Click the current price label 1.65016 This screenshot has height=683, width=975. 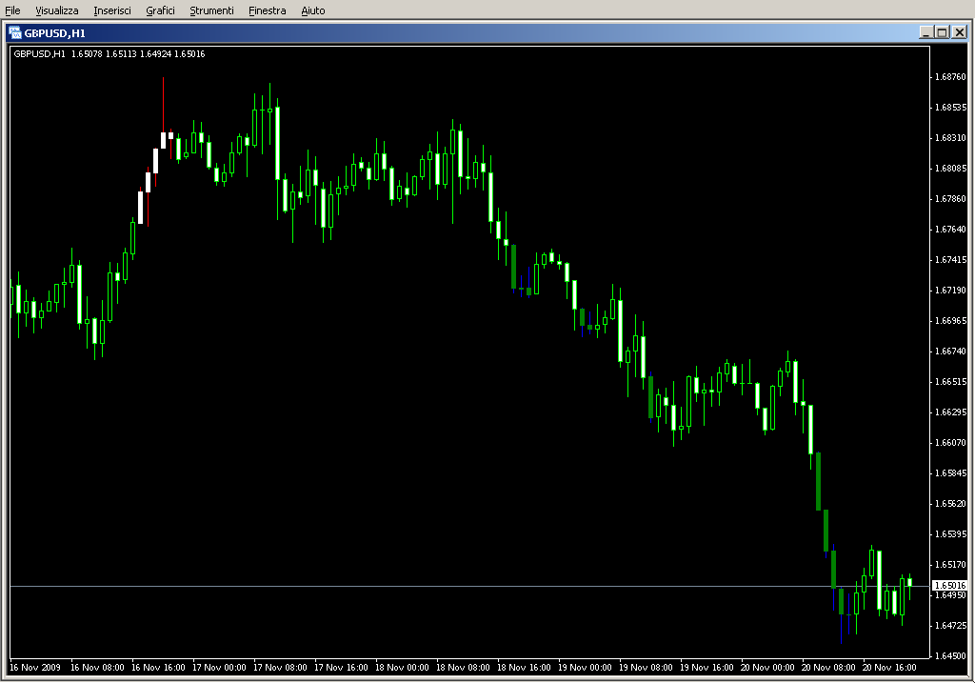point(951,585)
